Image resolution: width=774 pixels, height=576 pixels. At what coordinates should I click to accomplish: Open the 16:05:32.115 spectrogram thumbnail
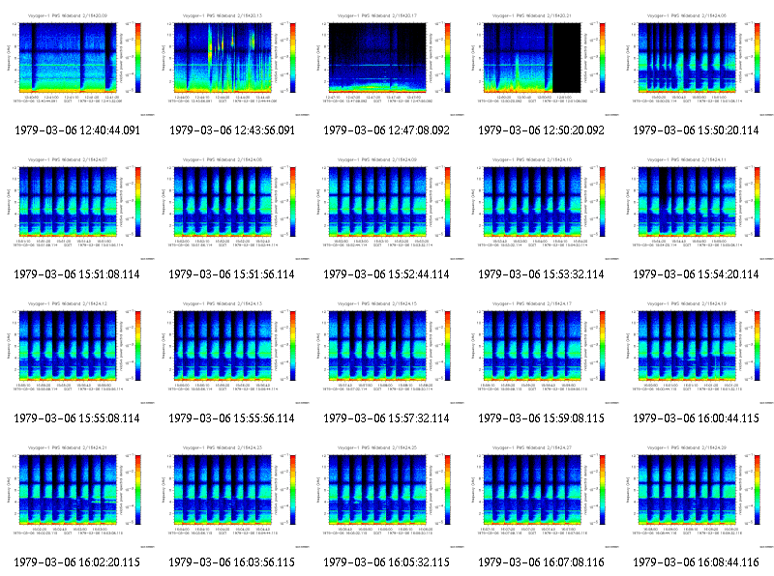pyautogui.click(x=387, y=496)
